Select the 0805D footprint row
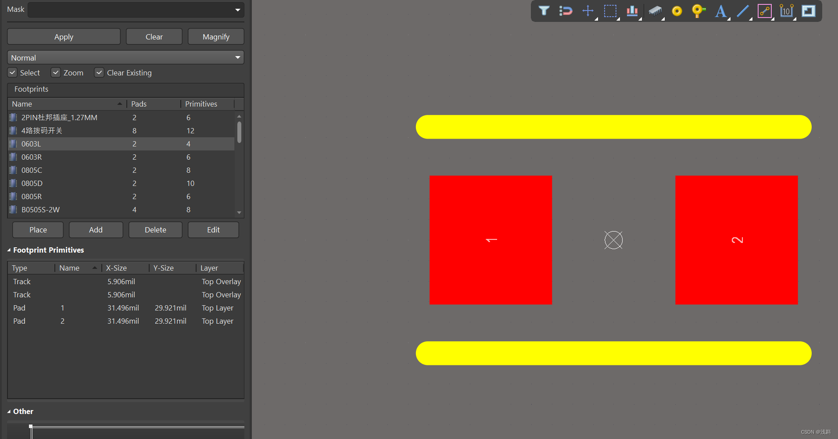 point(121,183)
